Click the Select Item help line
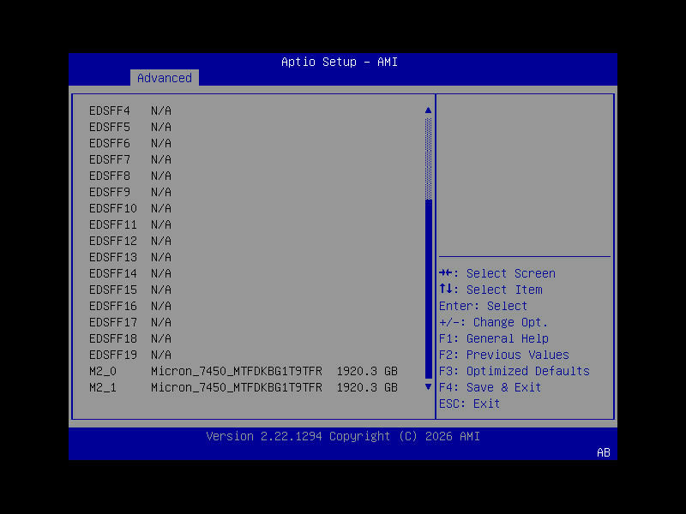The height and width of the screenshot is (514, 686). point(490,290)
